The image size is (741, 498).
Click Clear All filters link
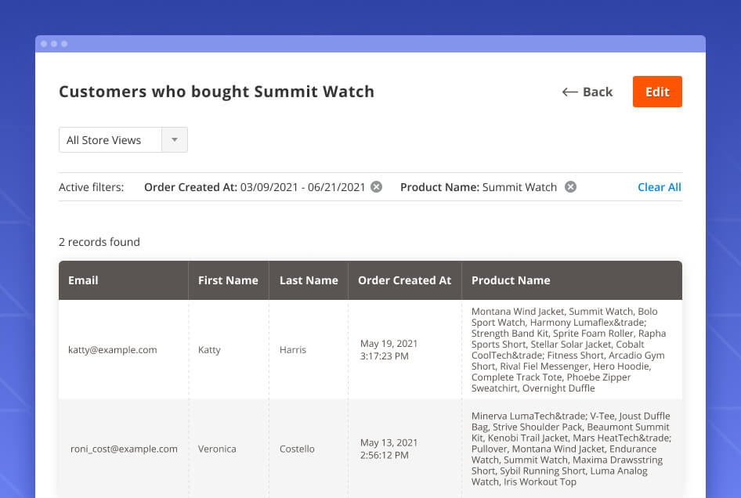(x=659, y=187)
